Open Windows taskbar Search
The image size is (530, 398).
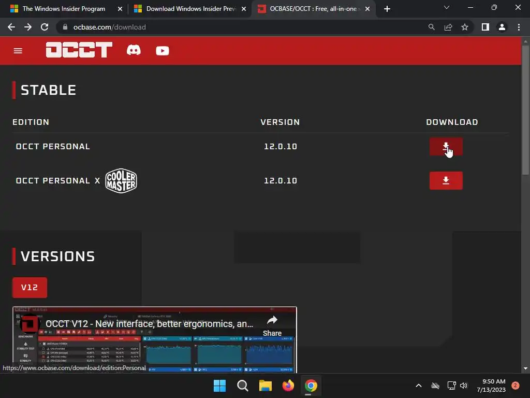[x=243, y=386]
